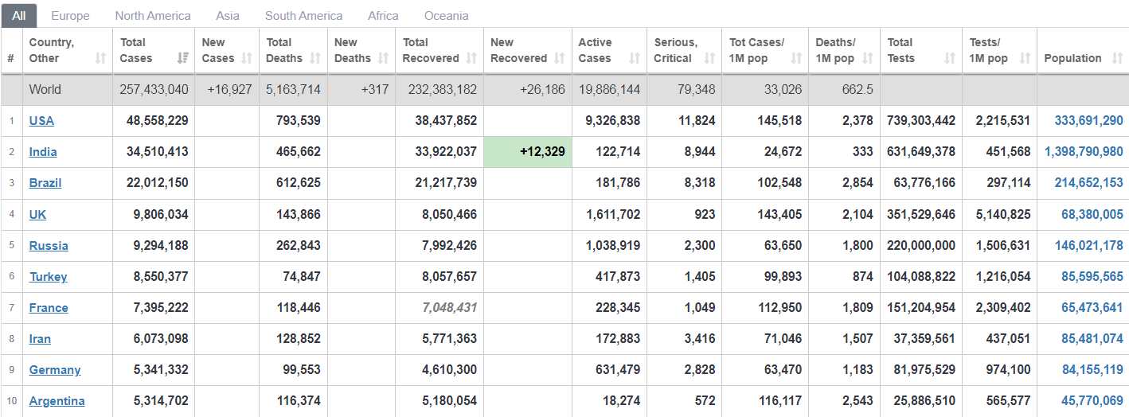Click the India country link
1129x417 pixels.
pyautogui.click(x=43, y=152)
